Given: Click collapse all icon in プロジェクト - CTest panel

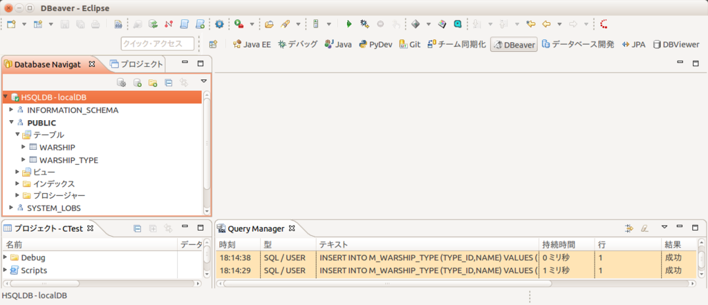Looking at the screenshot, I should (138, 228).
